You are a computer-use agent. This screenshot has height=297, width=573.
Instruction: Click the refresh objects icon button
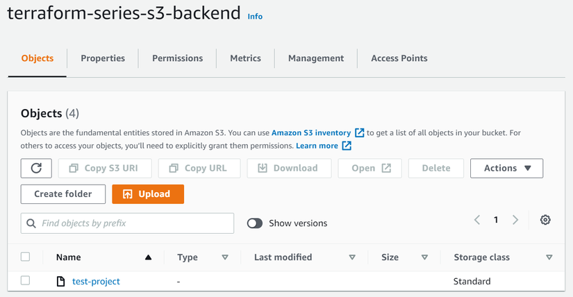point(36,168)
